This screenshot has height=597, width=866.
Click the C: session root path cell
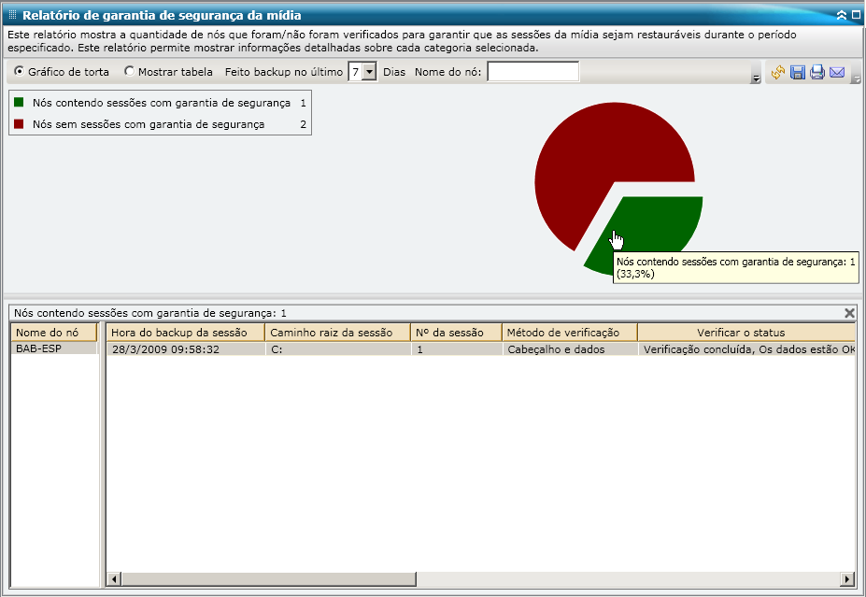(338, 349)
